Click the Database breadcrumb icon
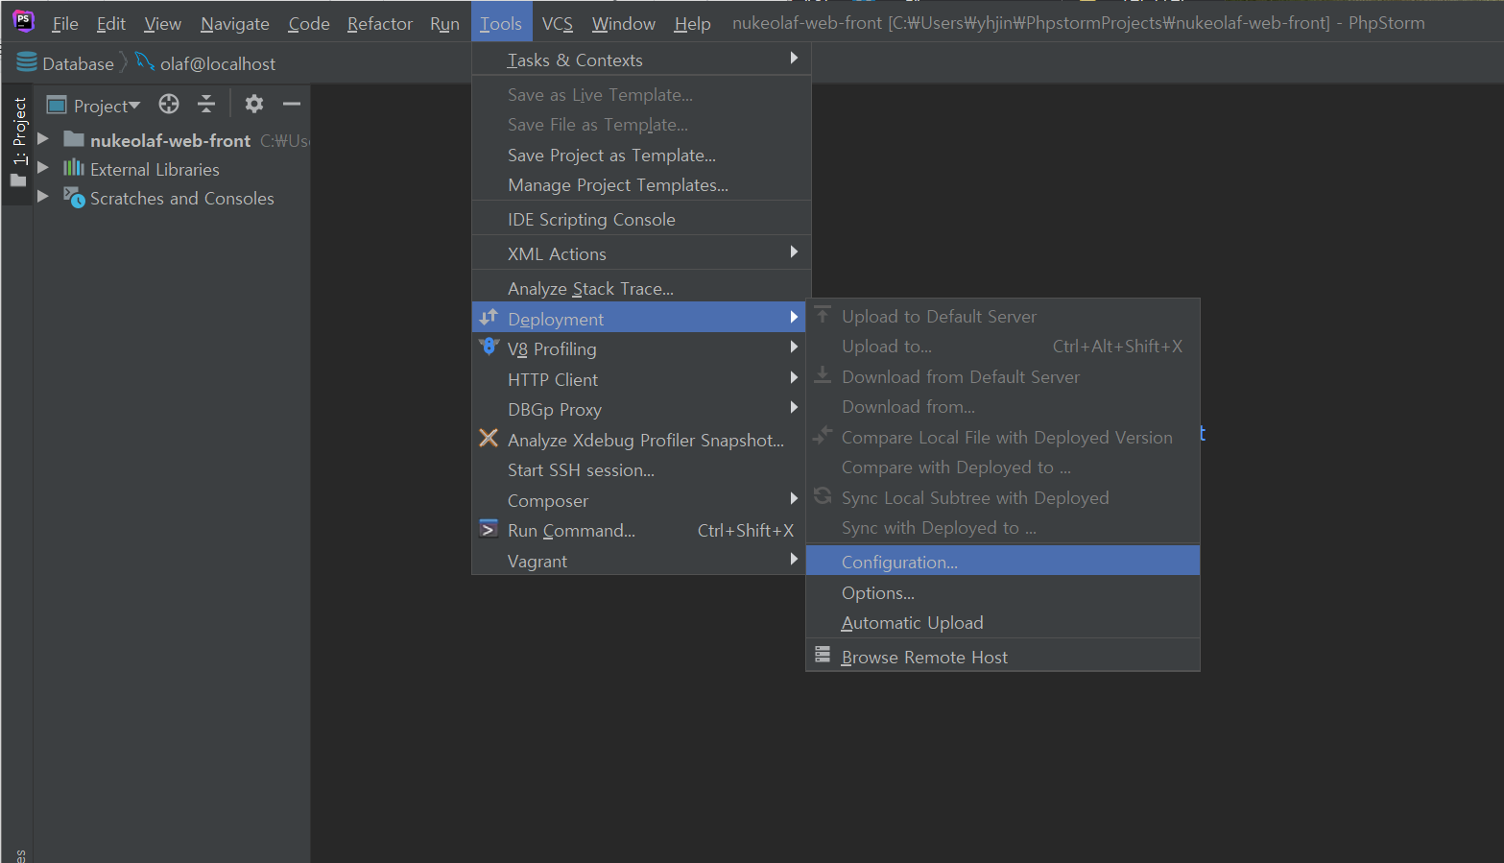This screenshot has height=863, width=1504. [27, 63]
